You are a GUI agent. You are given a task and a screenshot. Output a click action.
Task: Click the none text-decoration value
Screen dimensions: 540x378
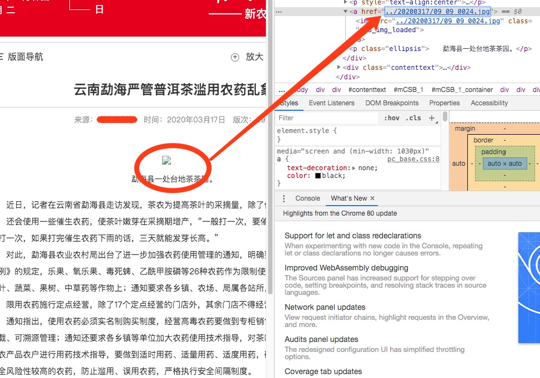[368, 168]
